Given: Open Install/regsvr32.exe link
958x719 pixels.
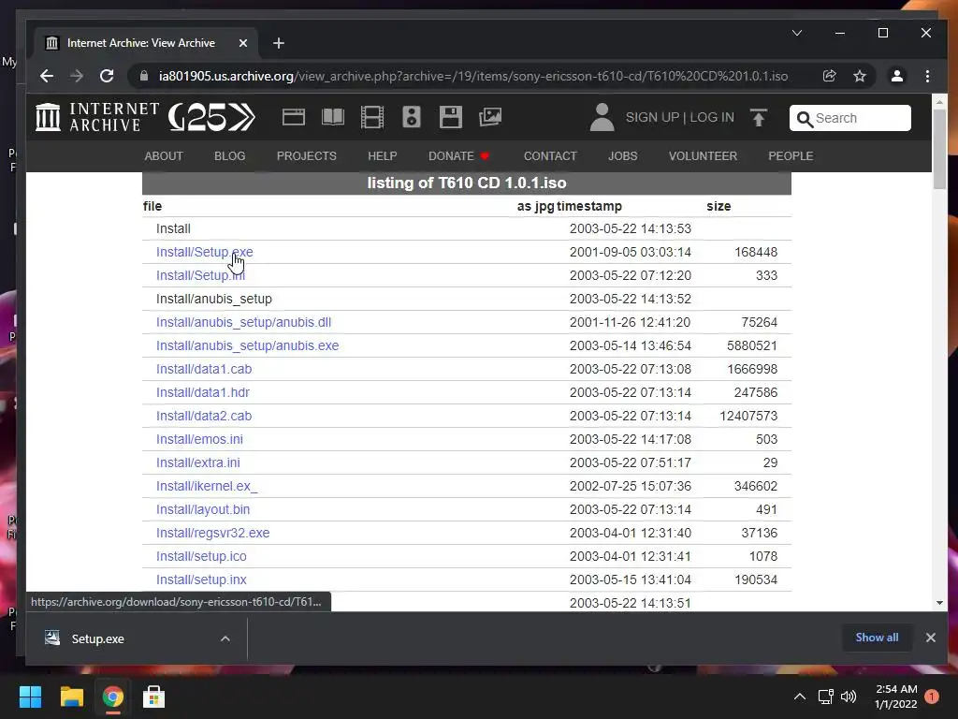Looking at the screenshot, I should pos(212,533).
